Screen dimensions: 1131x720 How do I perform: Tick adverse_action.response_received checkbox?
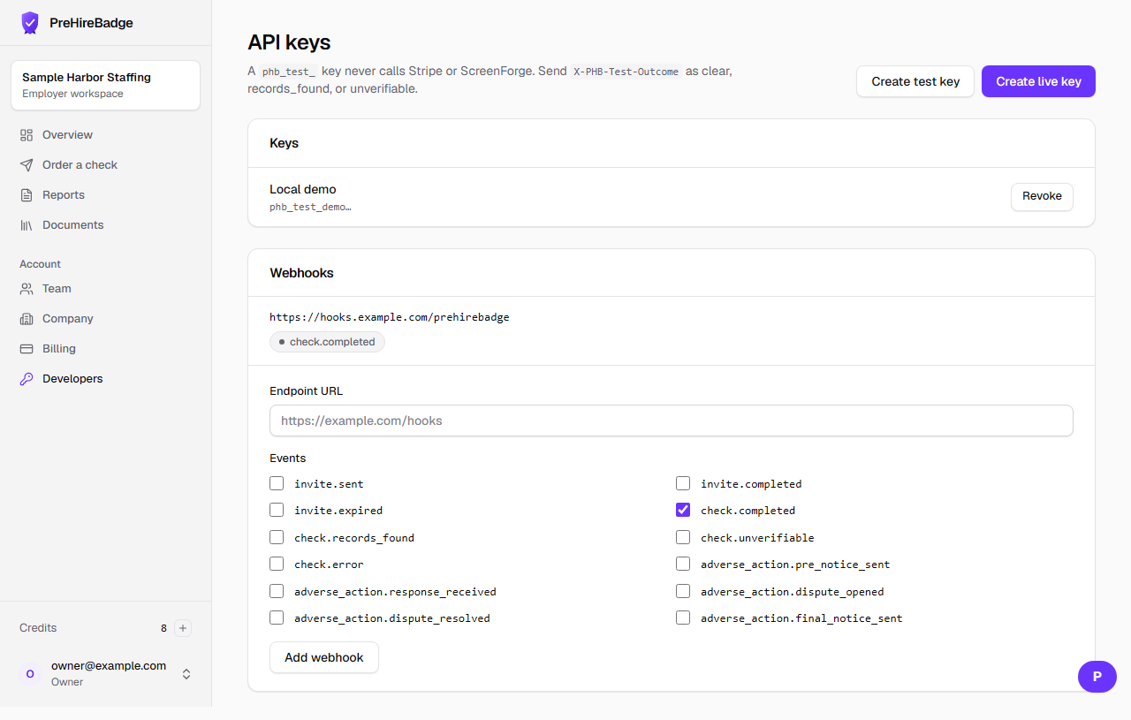point(277,591)
